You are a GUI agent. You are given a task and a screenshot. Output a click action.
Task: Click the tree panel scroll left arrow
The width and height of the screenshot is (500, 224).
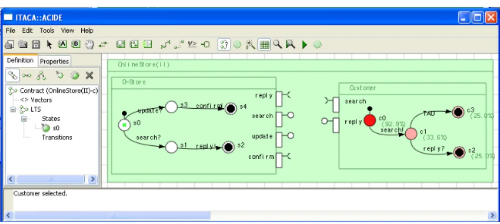[10, 179]
